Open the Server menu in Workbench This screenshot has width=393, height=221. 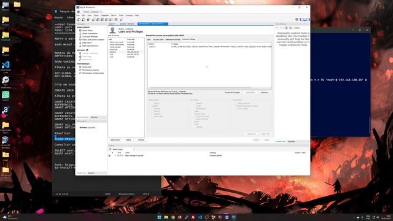114,15
